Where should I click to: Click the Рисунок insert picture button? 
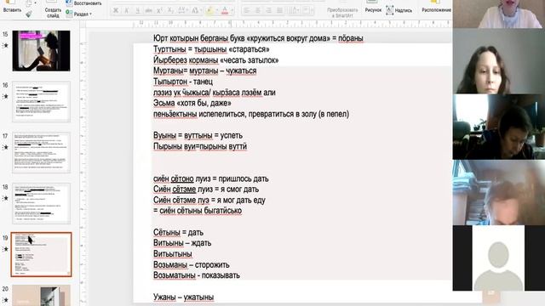coord(373,7)
